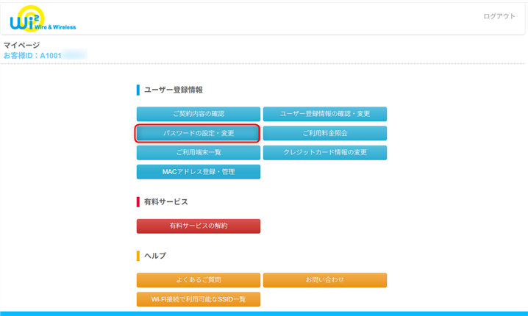Open クレジットカード情報の変更 button

325,152
